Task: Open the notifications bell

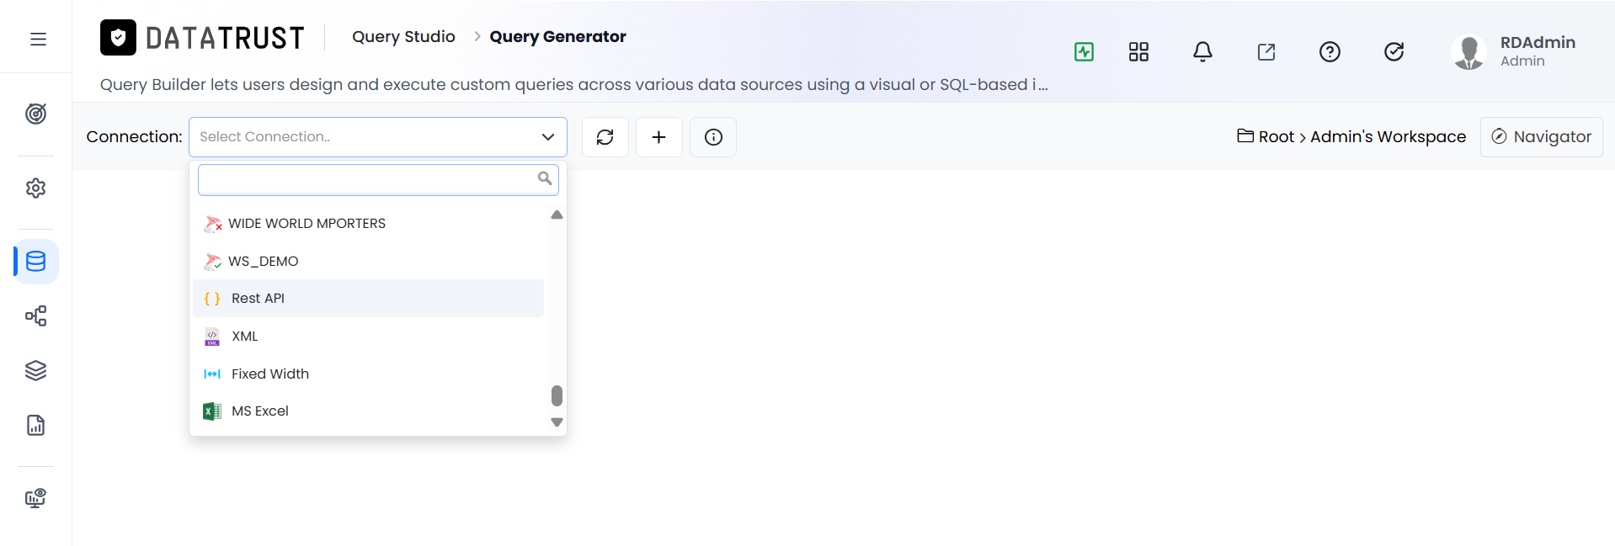Action: click(1202, 52)
